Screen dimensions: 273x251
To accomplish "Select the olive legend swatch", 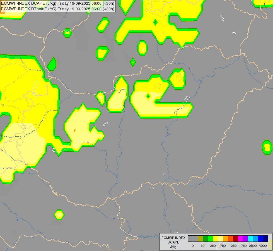I will point(200,238).
